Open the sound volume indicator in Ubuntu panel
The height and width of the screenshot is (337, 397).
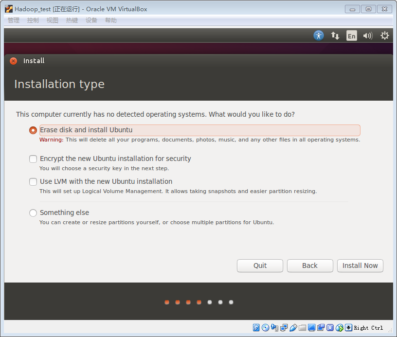coord(368,35)
